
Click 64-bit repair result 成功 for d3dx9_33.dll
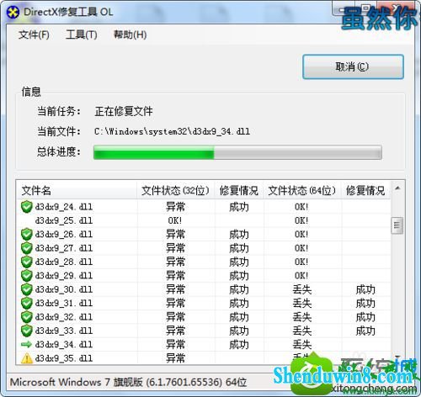coord(365,331)
